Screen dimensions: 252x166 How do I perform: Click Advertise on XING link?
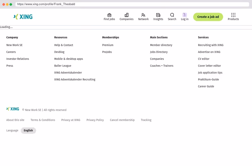pyautogui.click(x=209, y=52)
